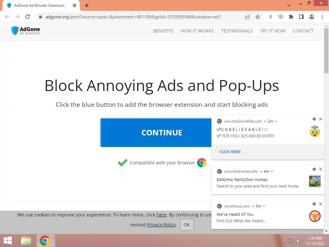The image size is (329, 247).
Task: Click the '$400/mo Rent2Own Homes' notification text
Action: click(x=242, y=179)
